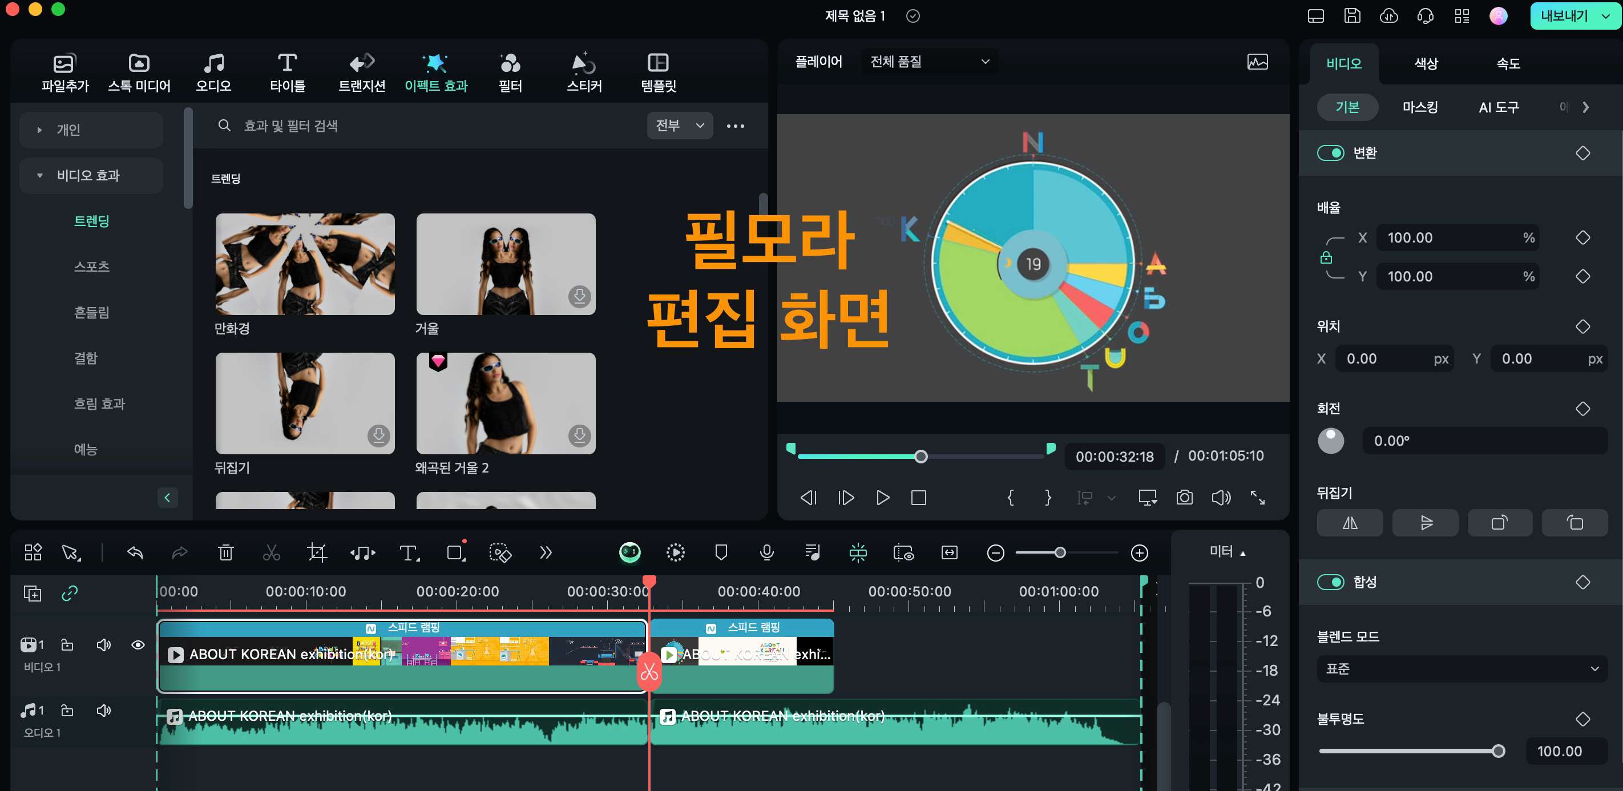
Task: Open the 오디오 panel
Action: coord(213,72)
